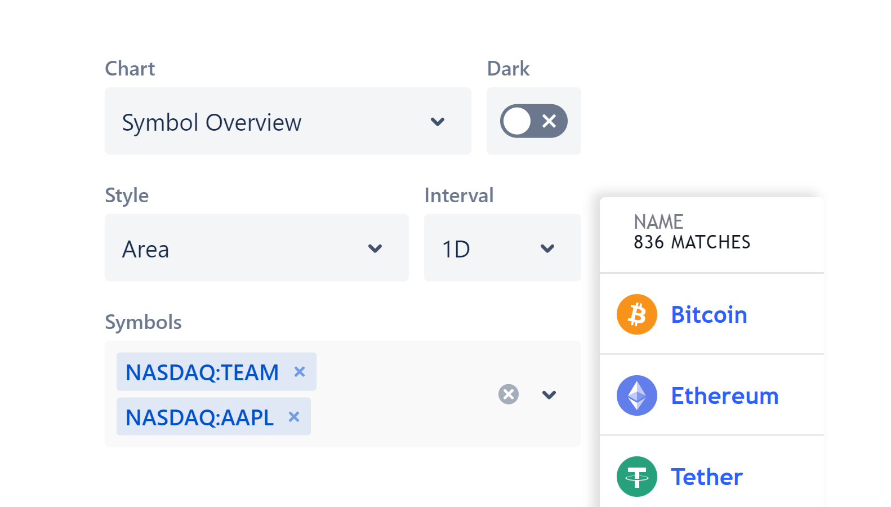
Task: Click the NAME column header
Action: [x=658, y=221]
